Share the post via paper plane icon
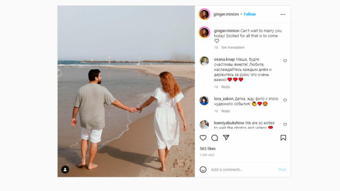The width and height of the screenshot is (340, 191). tap(226, 138)
